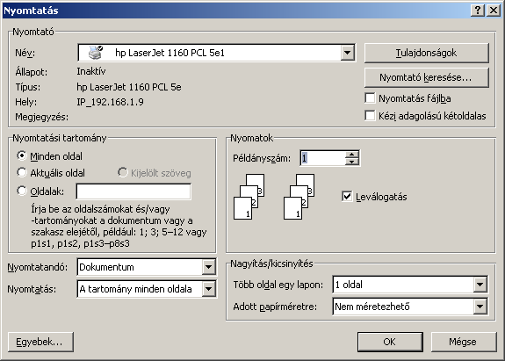Select Kijelölt szöveg radio button
The width and height of the screenshot is (505, 361).
click(122, 173)
